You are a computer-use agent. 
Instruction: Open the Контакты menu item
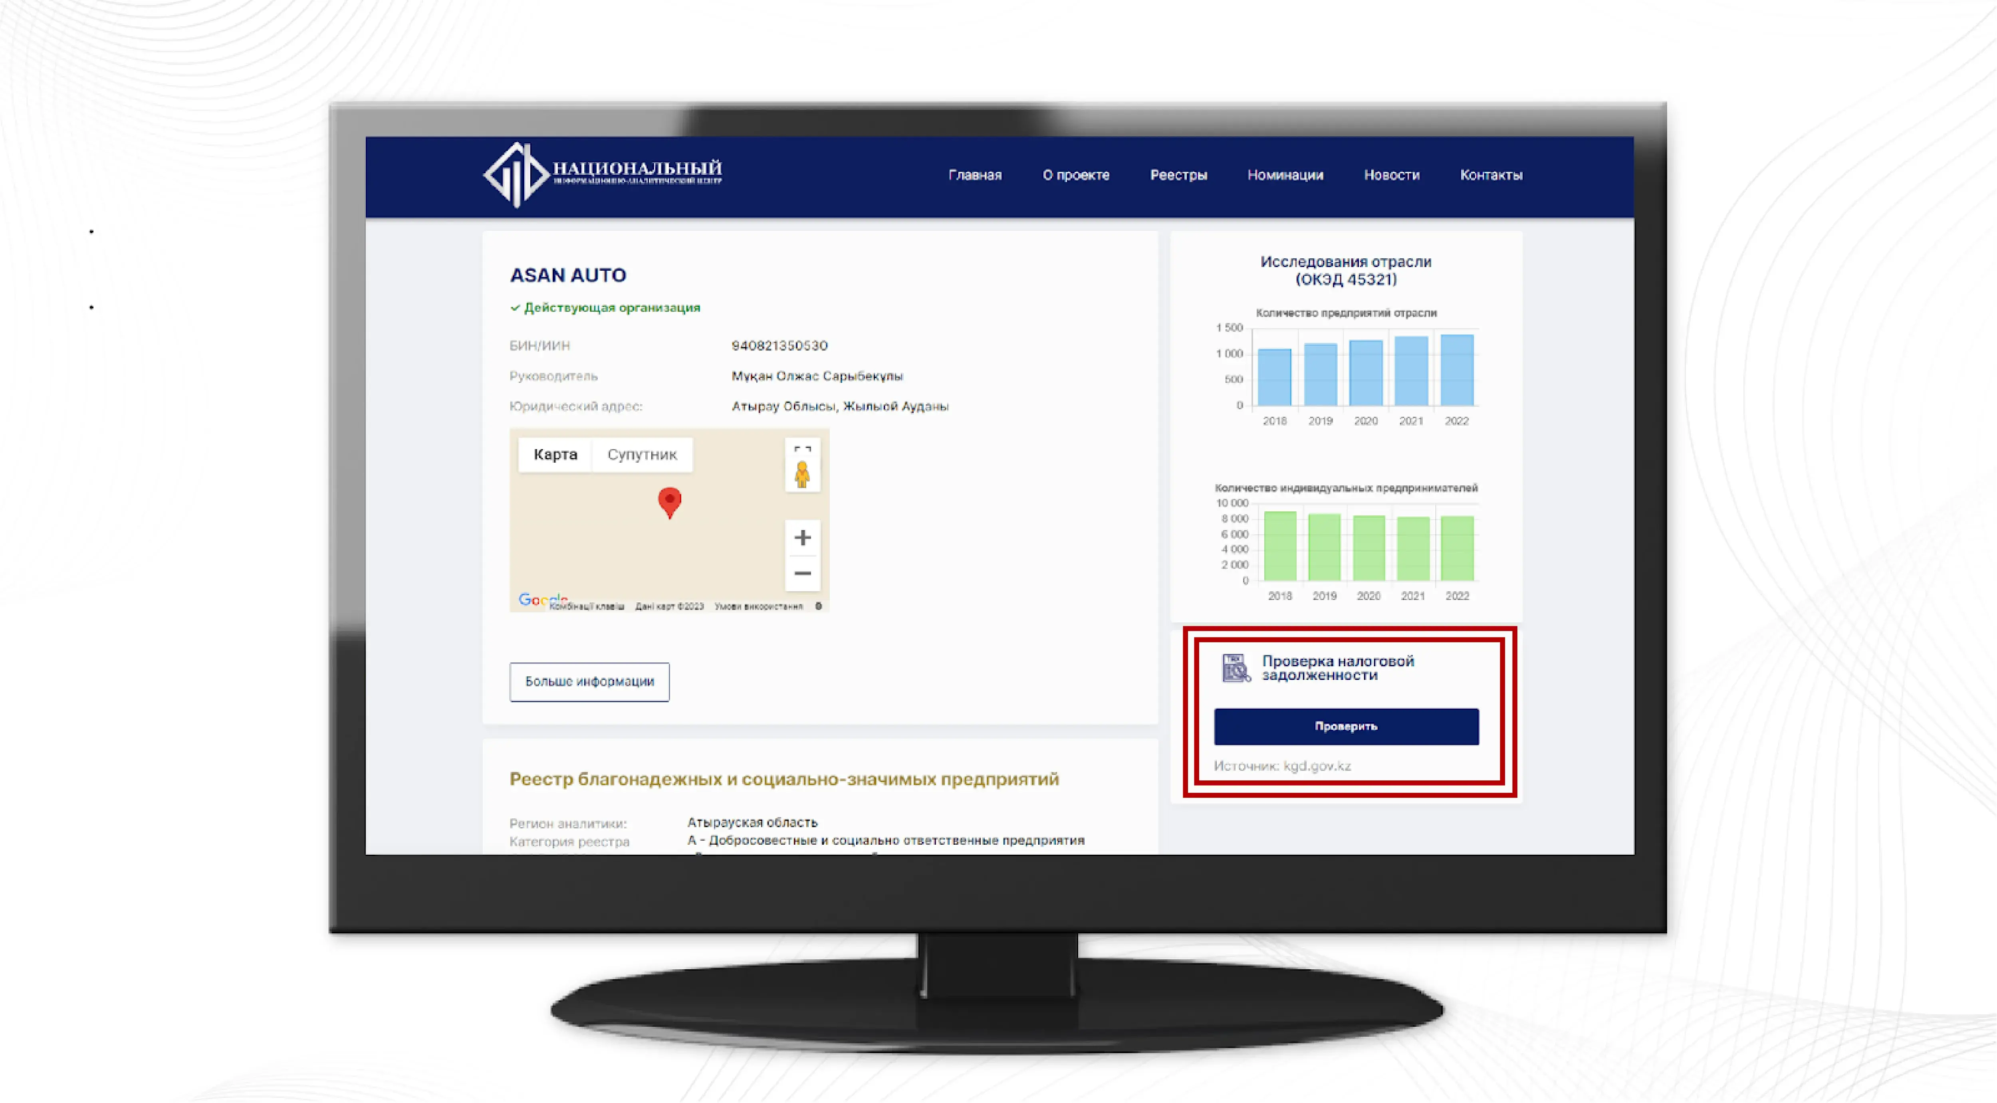[1491, 175]
